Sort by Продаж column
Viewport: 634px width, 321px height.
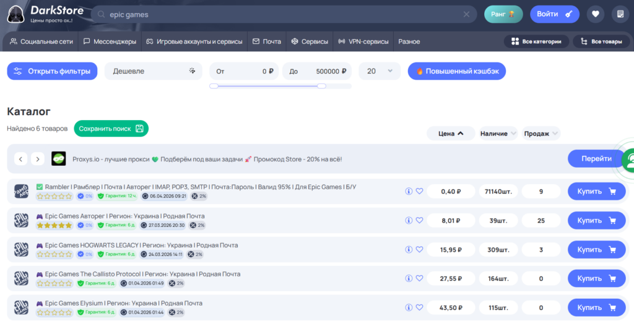(x=541, y=133)
